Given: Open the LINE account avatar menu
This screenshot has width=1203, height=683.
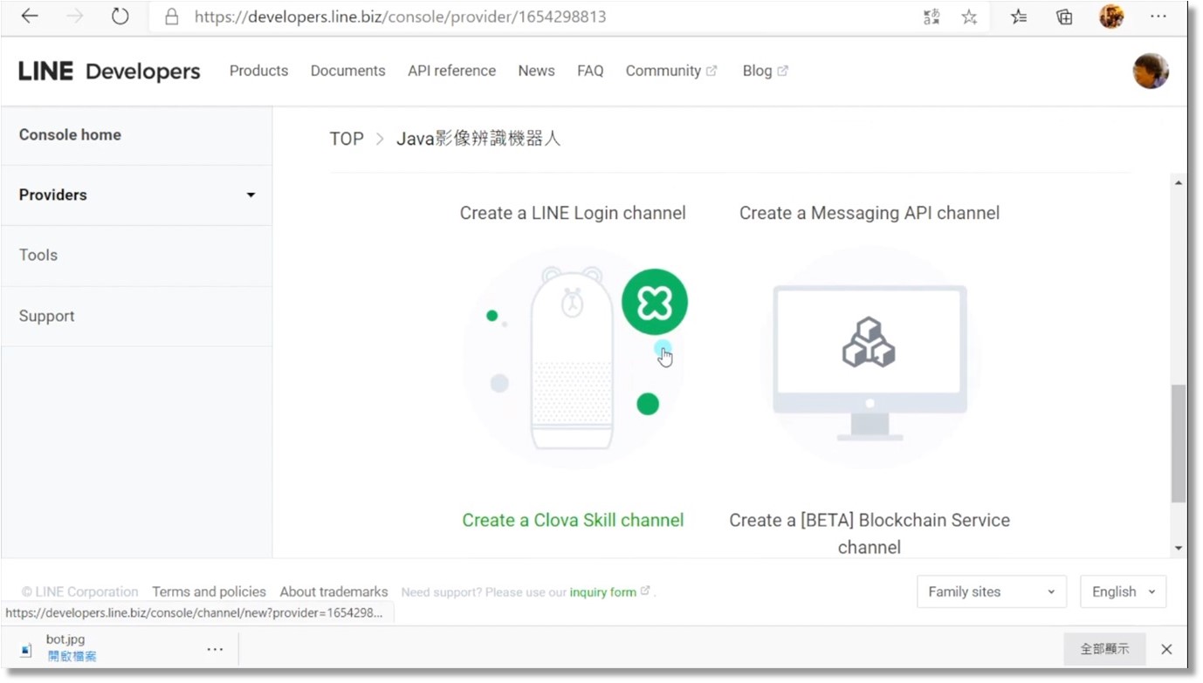Looking at the screenshot, I should 1151,71.
